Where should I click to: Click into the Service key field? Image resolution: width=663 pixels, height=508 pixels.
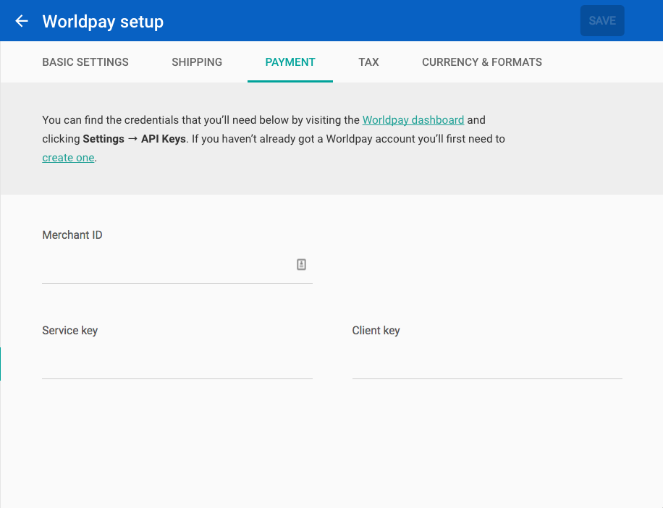click(x=177, y=360)
